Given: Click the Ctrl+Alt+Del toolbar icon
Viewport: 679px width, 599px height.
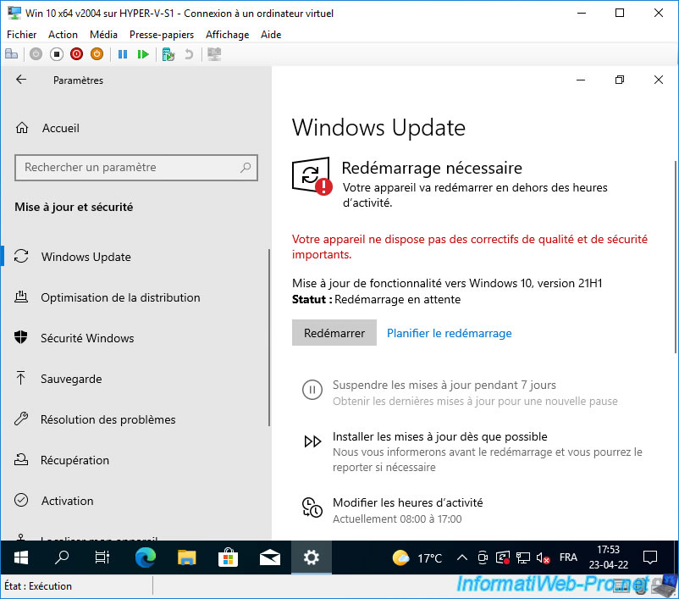Looking at the screenshot, I should pos(11,54).
